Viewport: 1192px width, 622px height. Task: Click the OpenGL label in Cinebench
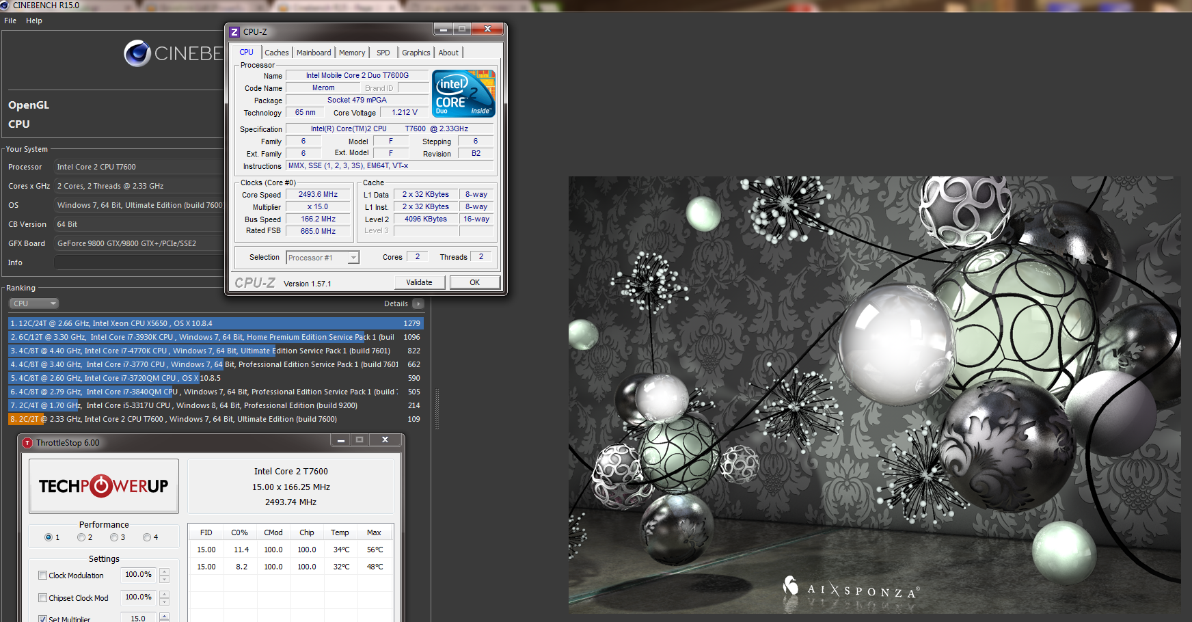click(x=29, y=105)
